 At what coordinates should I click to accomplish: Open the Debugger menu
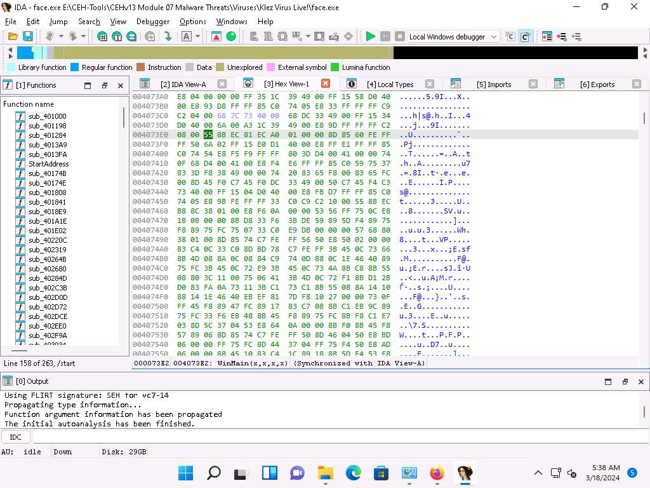coord(153,21)
